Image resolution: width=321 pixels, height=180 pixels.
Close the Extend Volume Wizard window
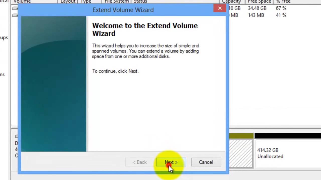(220, 8)
